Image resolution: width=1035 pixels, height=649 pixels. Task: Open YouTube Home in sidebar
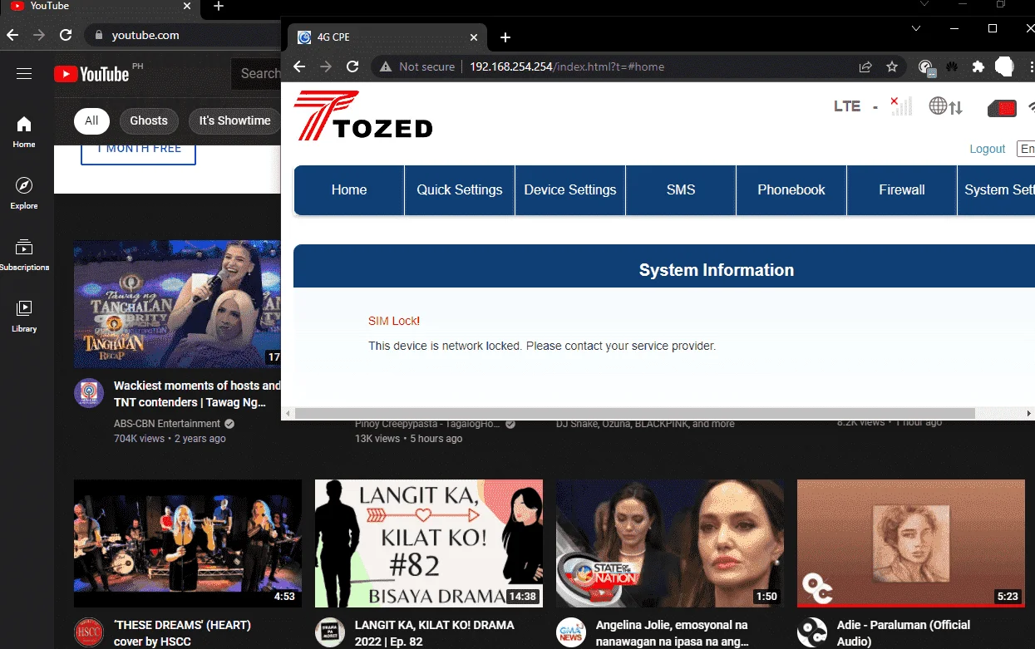click(x=24, y=132)
